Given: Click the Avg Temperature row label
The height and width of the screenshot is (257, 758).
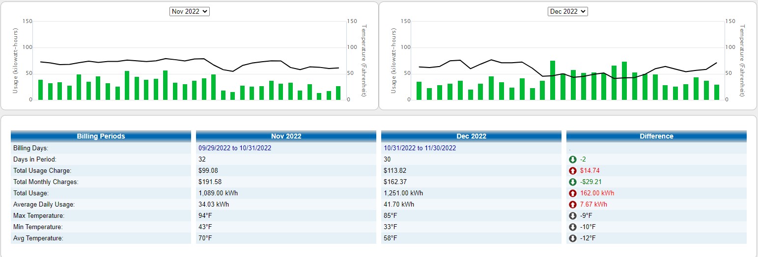Looking at the screenshot, I should pos(38,238).
